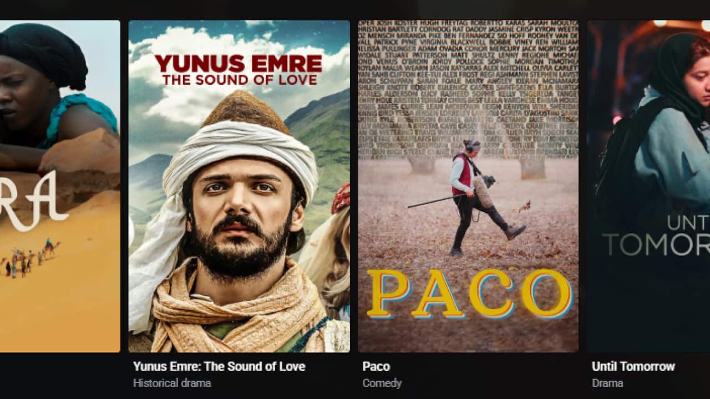Click the wall of names in the Paco poster
The height and width of the screenshot is (399, 710).
[x=468, y=89]
